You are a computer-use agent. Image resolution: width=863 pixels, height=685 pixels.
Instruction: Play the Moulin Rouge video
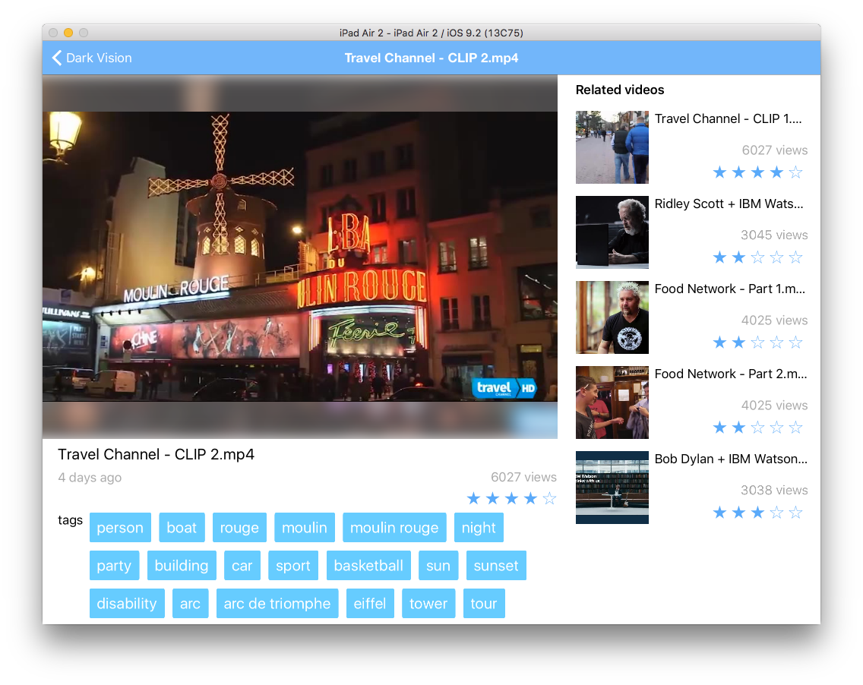[x=300, y=257]
